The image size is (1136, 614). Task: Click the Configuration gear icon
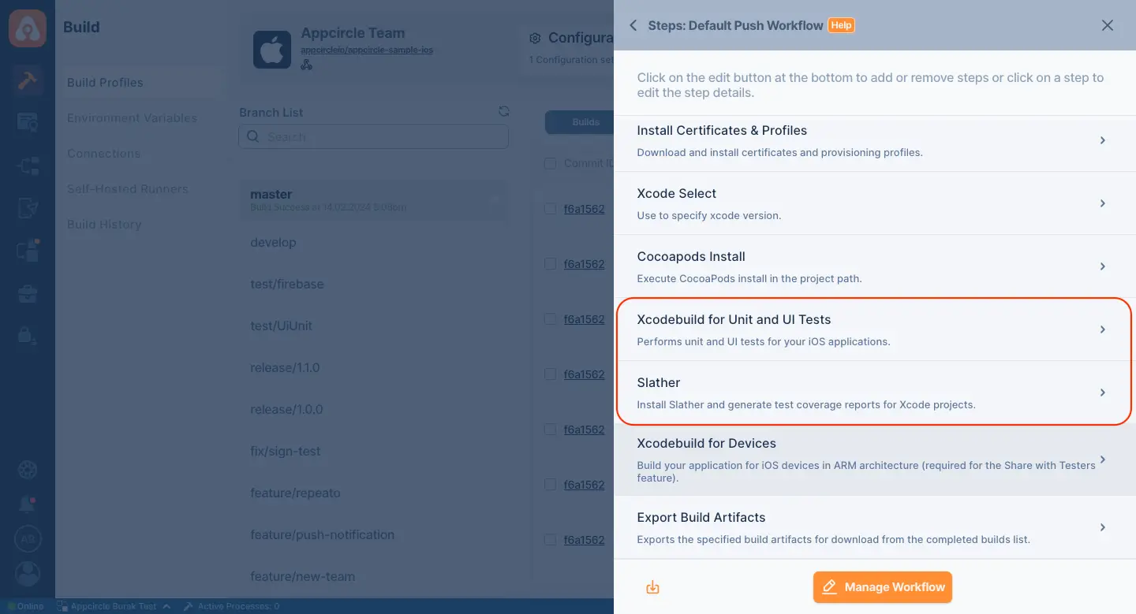(535, 38)
